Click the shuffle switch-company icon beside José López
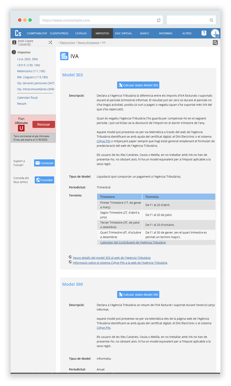Image resolution: width=231 pixels, height=386 pixels. click(50, 43)
